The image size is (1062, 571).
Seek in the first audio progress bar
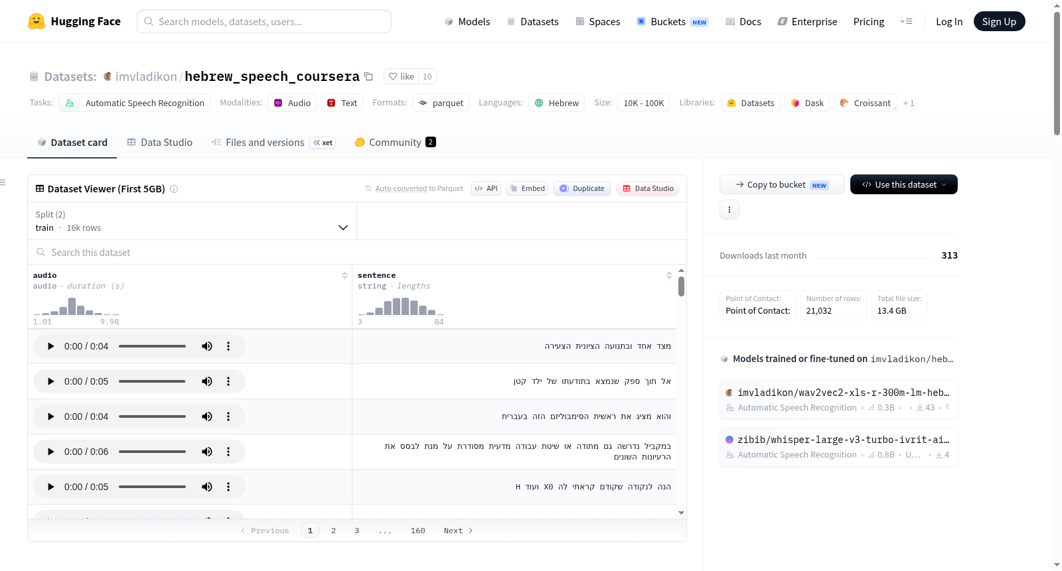click(x=152, y=346)
